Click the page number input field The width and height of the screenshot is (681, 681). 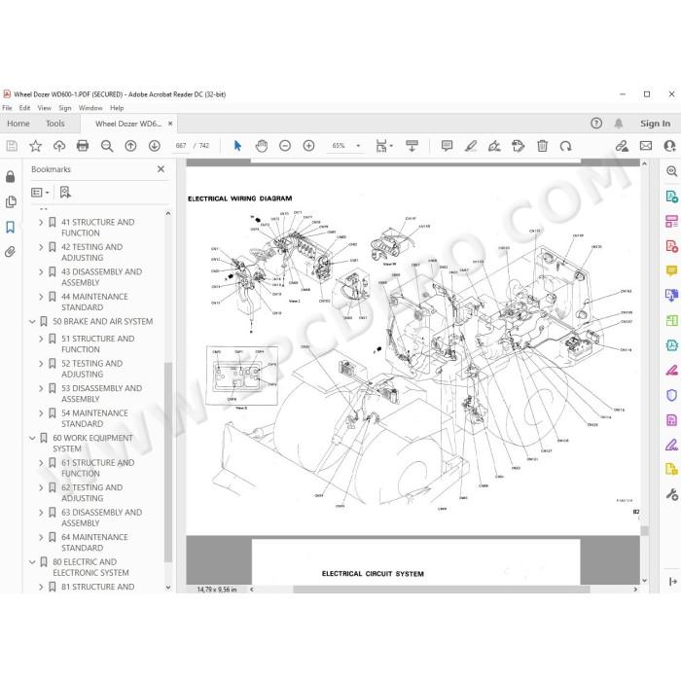pyautogui.click(x=181, y=146)
